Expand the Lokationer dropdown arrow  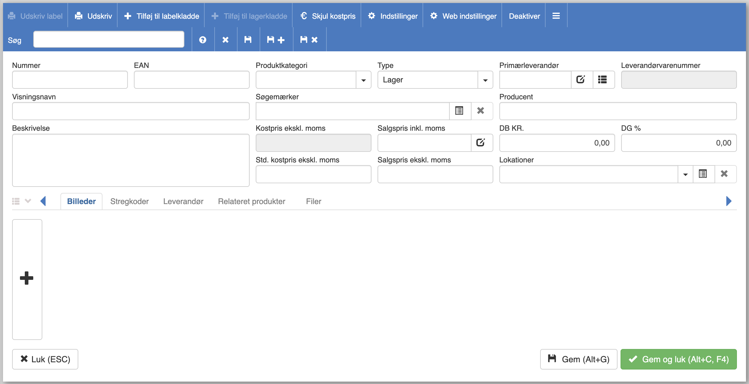pyautogui.click(x=685, y=174)
